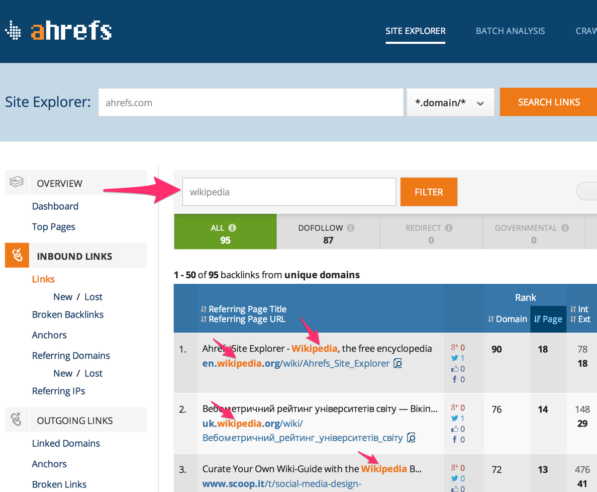Click the Inbound Links section icon

click(x=17, y=255)
